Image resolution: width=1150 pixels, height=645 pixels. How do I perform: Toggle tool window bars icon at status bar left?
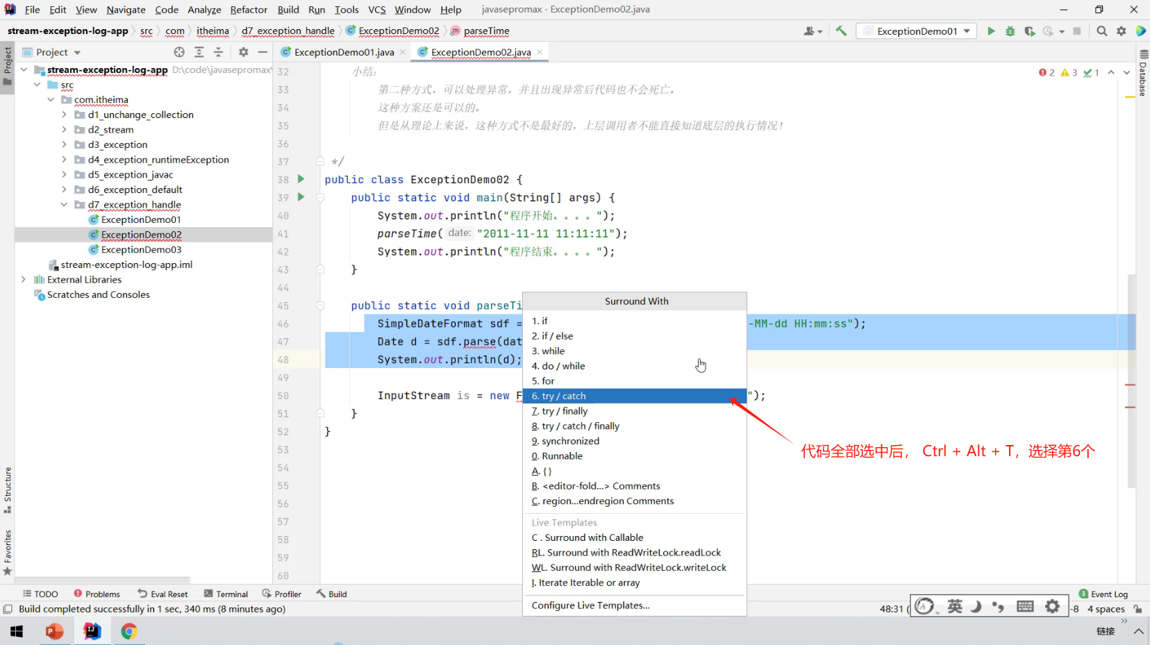point(8,609)
